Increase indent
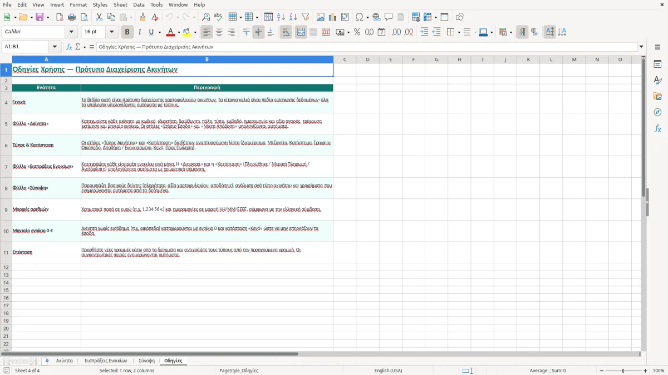668x375 pixels. pos(424,32)
